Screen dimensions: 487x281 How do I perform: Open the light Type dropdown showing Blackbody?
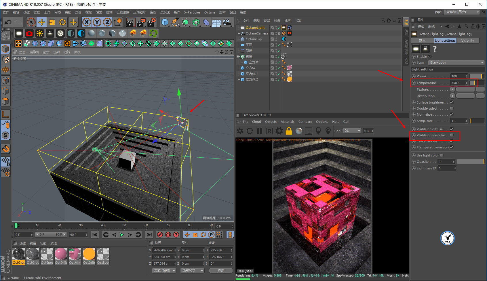point(456,62)
